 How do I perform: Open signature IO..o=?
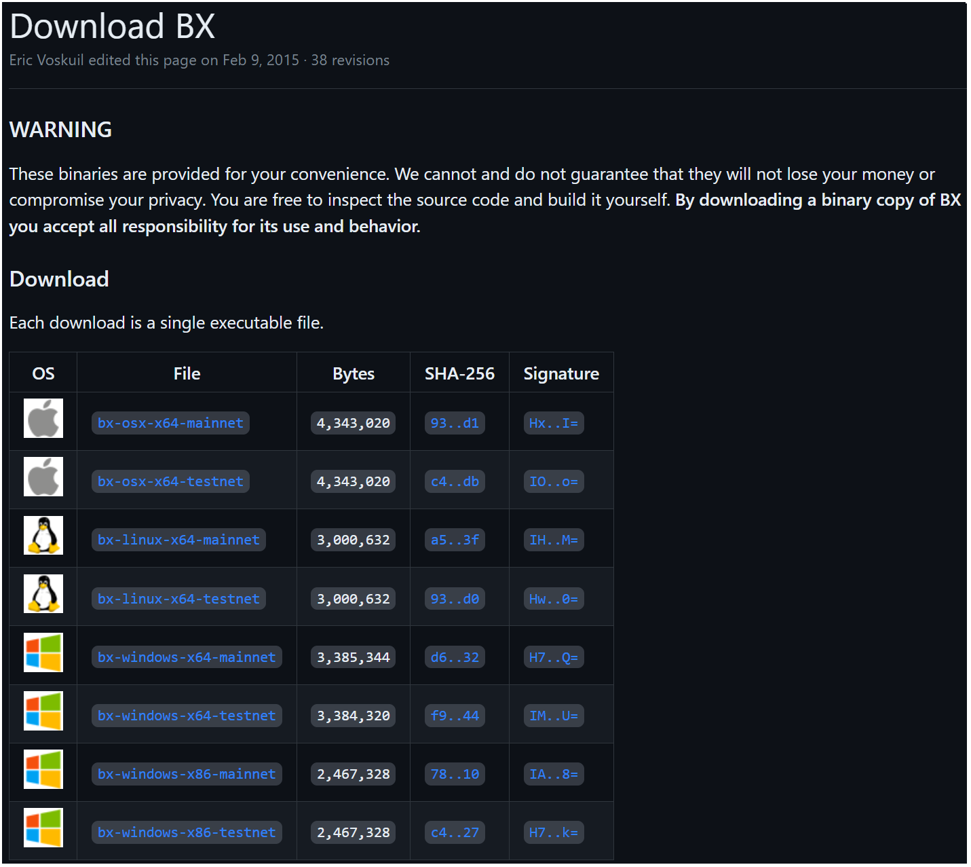pyautogui.click(x=554, y=481)
